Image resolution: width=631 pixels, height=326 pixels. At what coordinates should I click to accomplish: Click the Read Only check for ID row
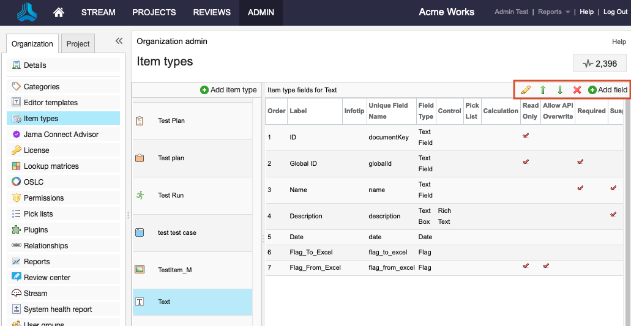[x=526, y=135]
